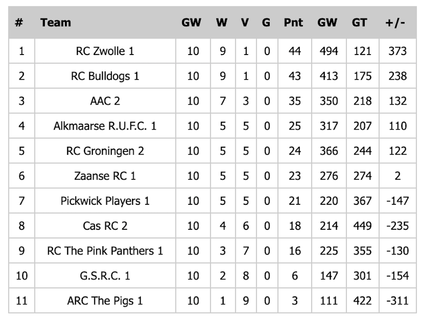This screenshot has width=421, height=320.
Task: Click Pickwick Players 1 team name
Action: [105, 201]
